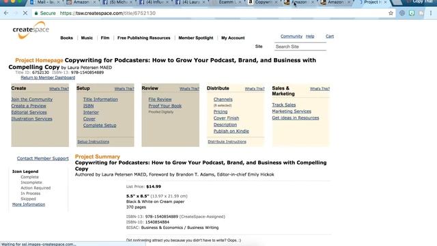This screenshot has height=246, width=437.
Task: Open Get ideas in Resources
Action: pyautogui.click(x=296, y=118)
